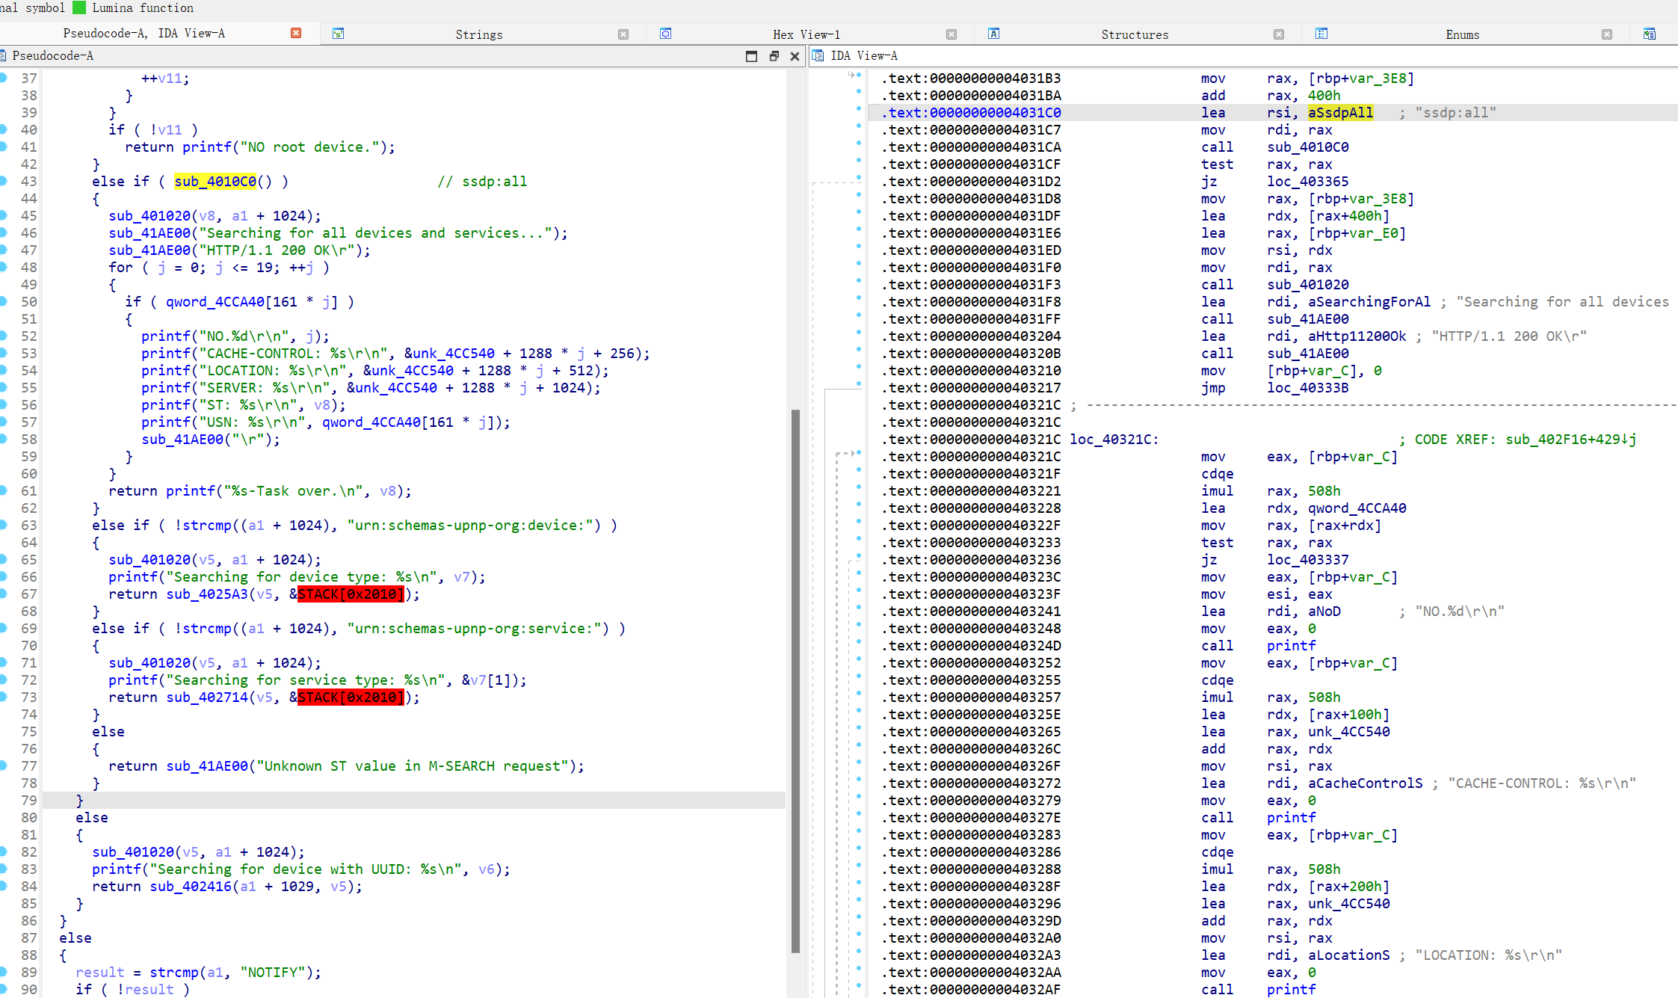Click loc_403337 jz target in disassembly

click(x=1308, y=559)
